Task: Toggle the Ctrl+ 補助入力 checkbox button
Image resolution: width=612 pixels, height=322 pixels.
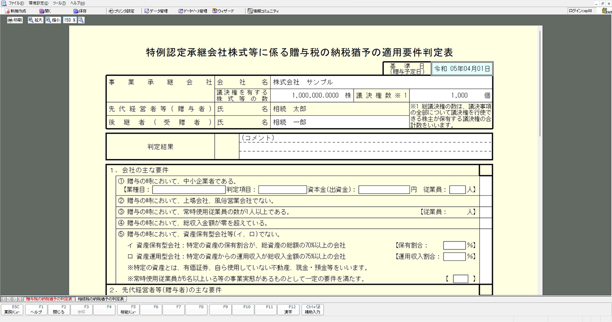Action: (313, 309)
